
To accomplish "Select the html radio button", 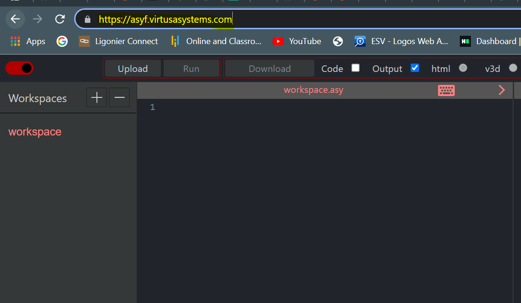I will [463, 68].
